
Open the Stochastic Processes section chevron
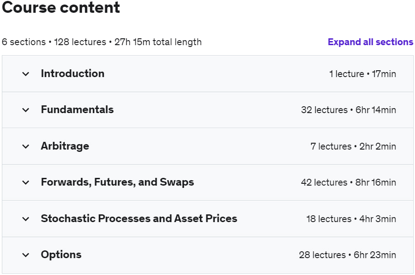(26, 219)
